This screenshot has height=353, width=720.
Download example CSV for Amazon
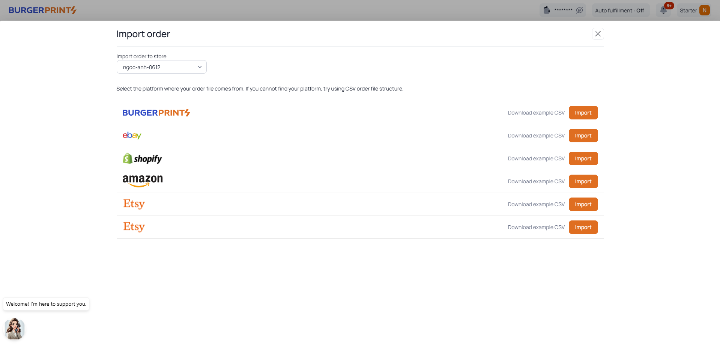point(536,181)
